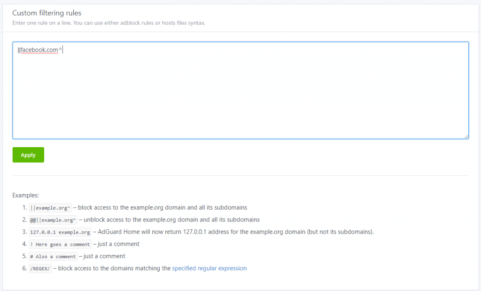This screenshot has width=481, height=291.
Task: Click the 'Enter one rule on a line' hint
Action: click(x=109, y=23)
